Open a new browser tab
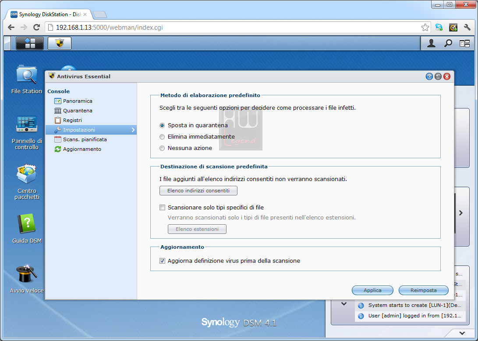The width and height of the screenshot is (478, 341). [100, 14]
